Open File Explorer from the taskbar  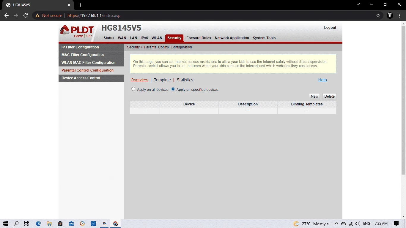point(49,224)
